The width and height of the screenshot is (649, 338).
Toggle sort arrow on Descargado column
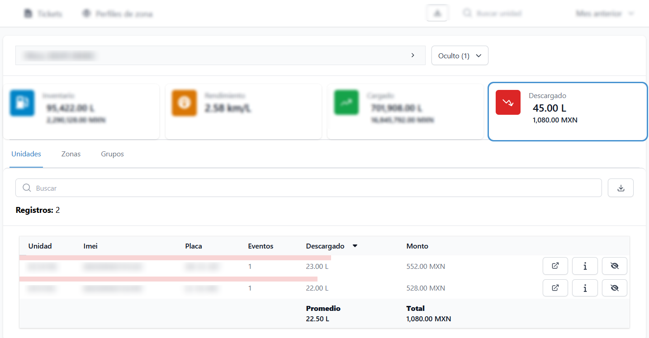355,246
